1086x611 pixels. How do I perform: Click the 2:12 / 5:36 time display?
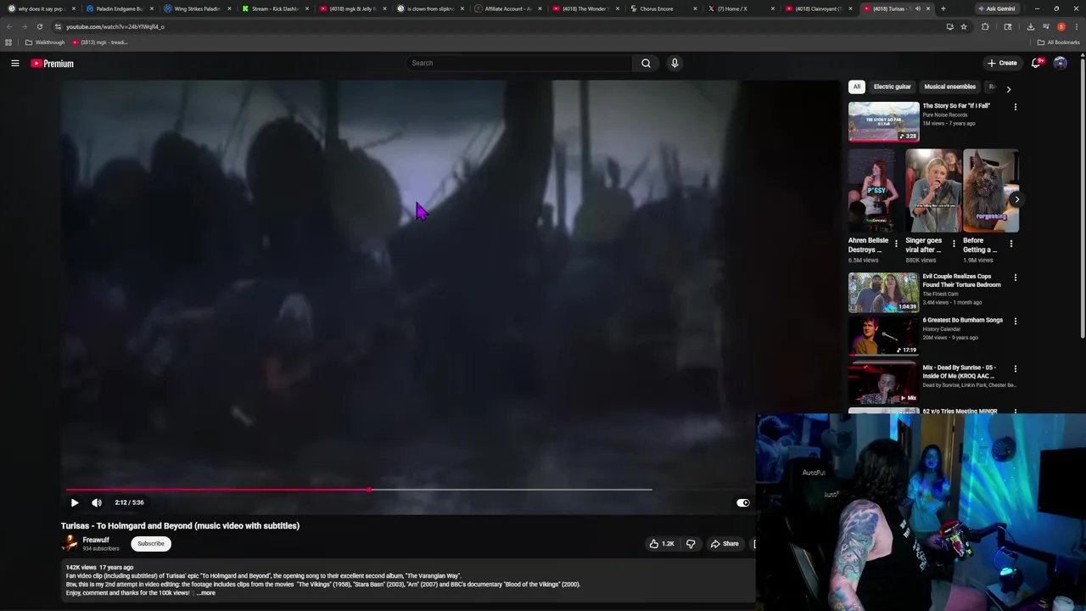click(129, 502)
